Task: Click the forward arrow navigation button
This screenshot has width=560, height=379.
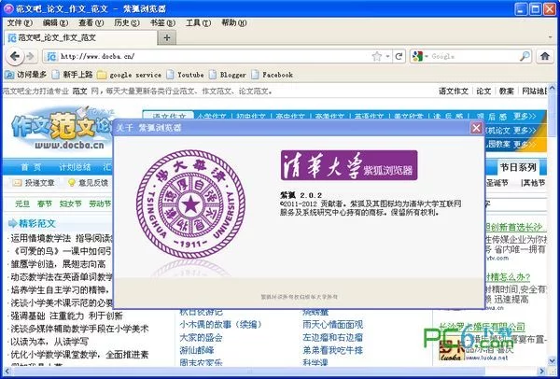Action: coord(30,56)
